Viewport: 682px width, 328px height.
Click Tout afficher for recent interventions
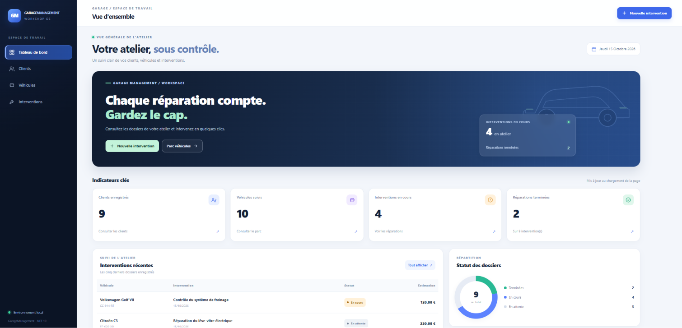click(x=420, y=265)
